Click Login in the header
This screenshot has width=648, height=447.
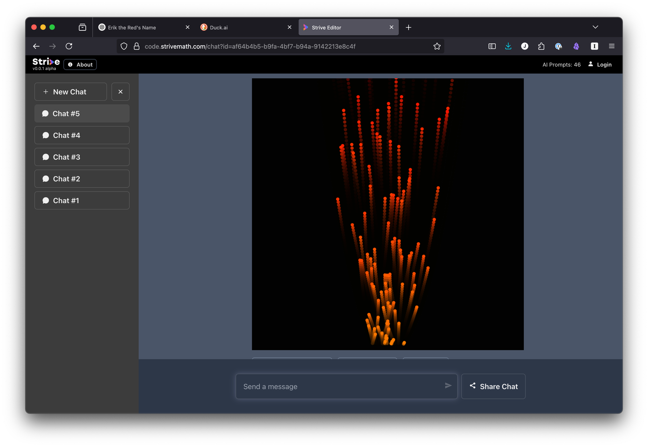coord(600,64)
